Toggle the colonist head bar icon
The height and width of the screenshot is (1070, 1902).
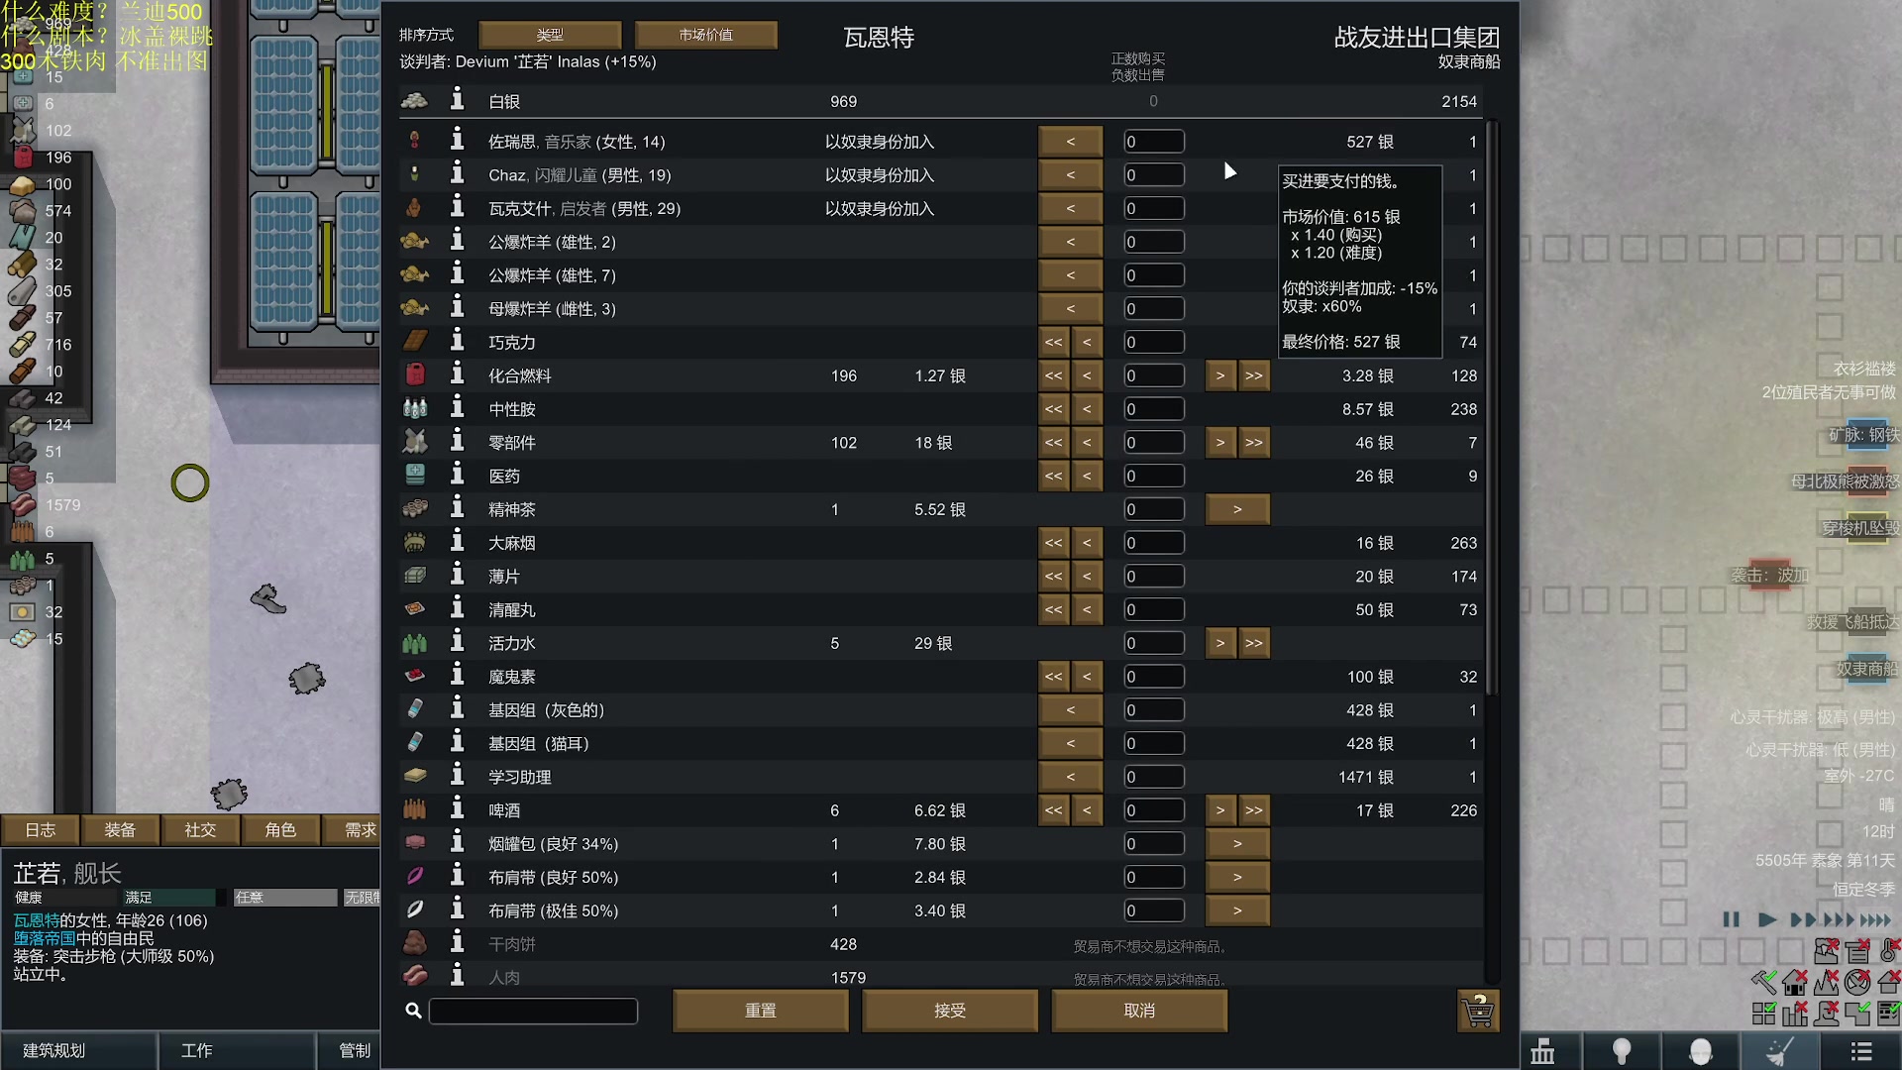[1827, 1013]
